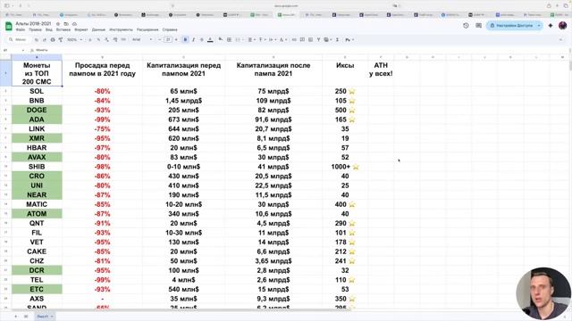Activate the paint format tool
The image size is (572, 321).
coord(61,39)
